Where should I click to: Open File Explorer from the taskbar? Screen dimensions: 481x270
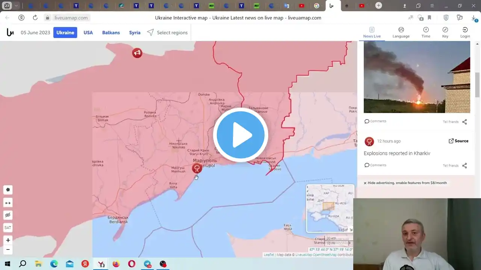38,264
